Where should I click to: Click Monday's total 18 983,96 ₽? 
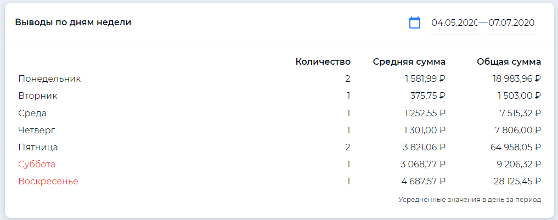point(518,78)
